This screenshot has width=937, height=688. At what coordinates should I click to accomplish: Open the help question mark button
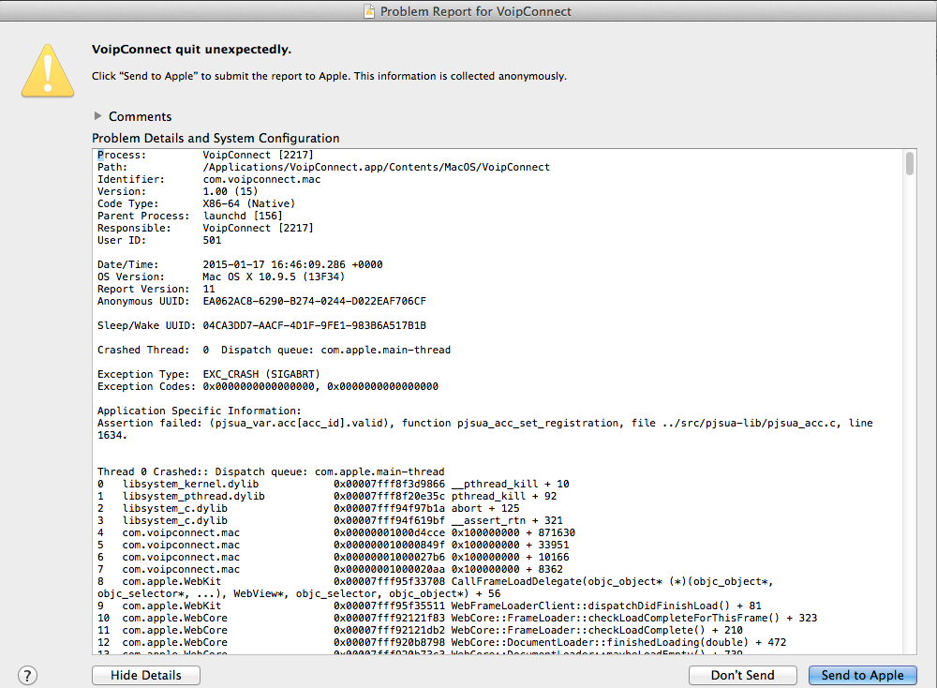tap(27, 676)
